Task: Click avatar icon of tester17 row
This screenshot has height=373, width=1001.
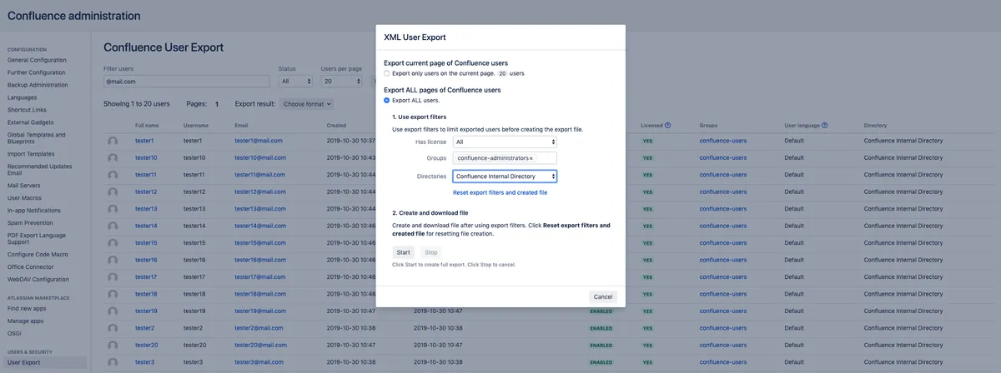Action: click(x=113, y=277)
